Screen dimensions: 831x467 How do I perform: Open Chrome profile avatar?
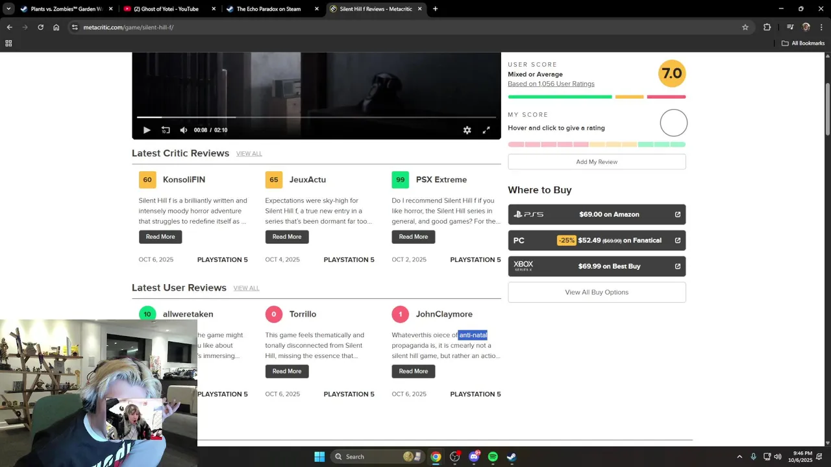806,27
